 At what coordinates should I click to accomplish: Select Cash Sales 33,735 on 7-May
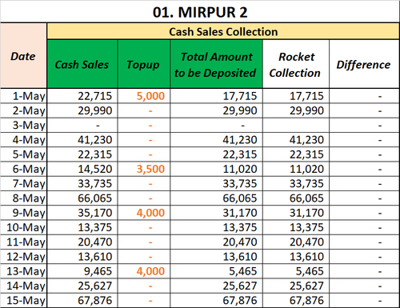point(82,183)
